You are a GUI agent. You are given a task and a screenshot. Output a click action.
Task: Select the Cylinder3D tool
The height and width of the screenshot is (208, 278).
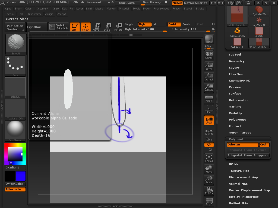[259, 11]
